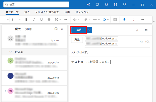Apply strikethrough formatting
Screen dimensions: 156x102
(x=49, y=19)
